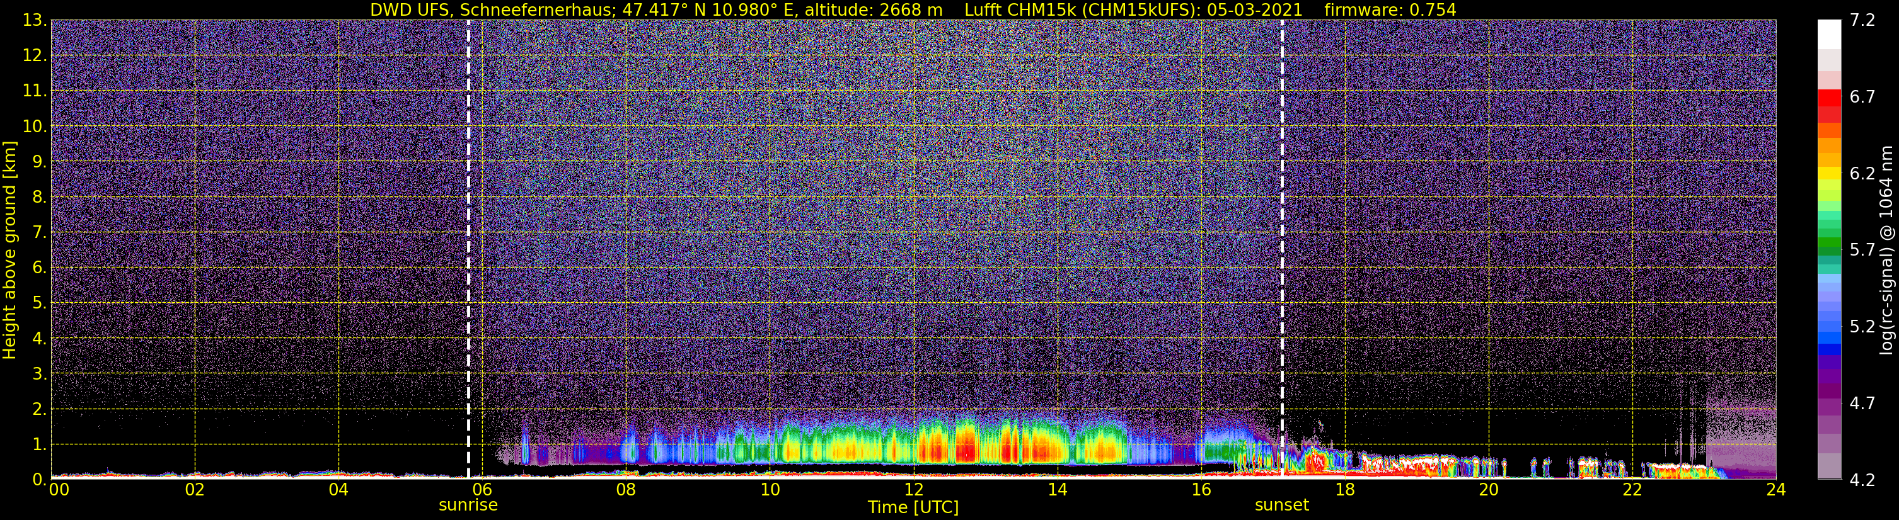
Task: Click the colorbar value '7.2'
Action: pyautogui.click(x=1862, y=20)
